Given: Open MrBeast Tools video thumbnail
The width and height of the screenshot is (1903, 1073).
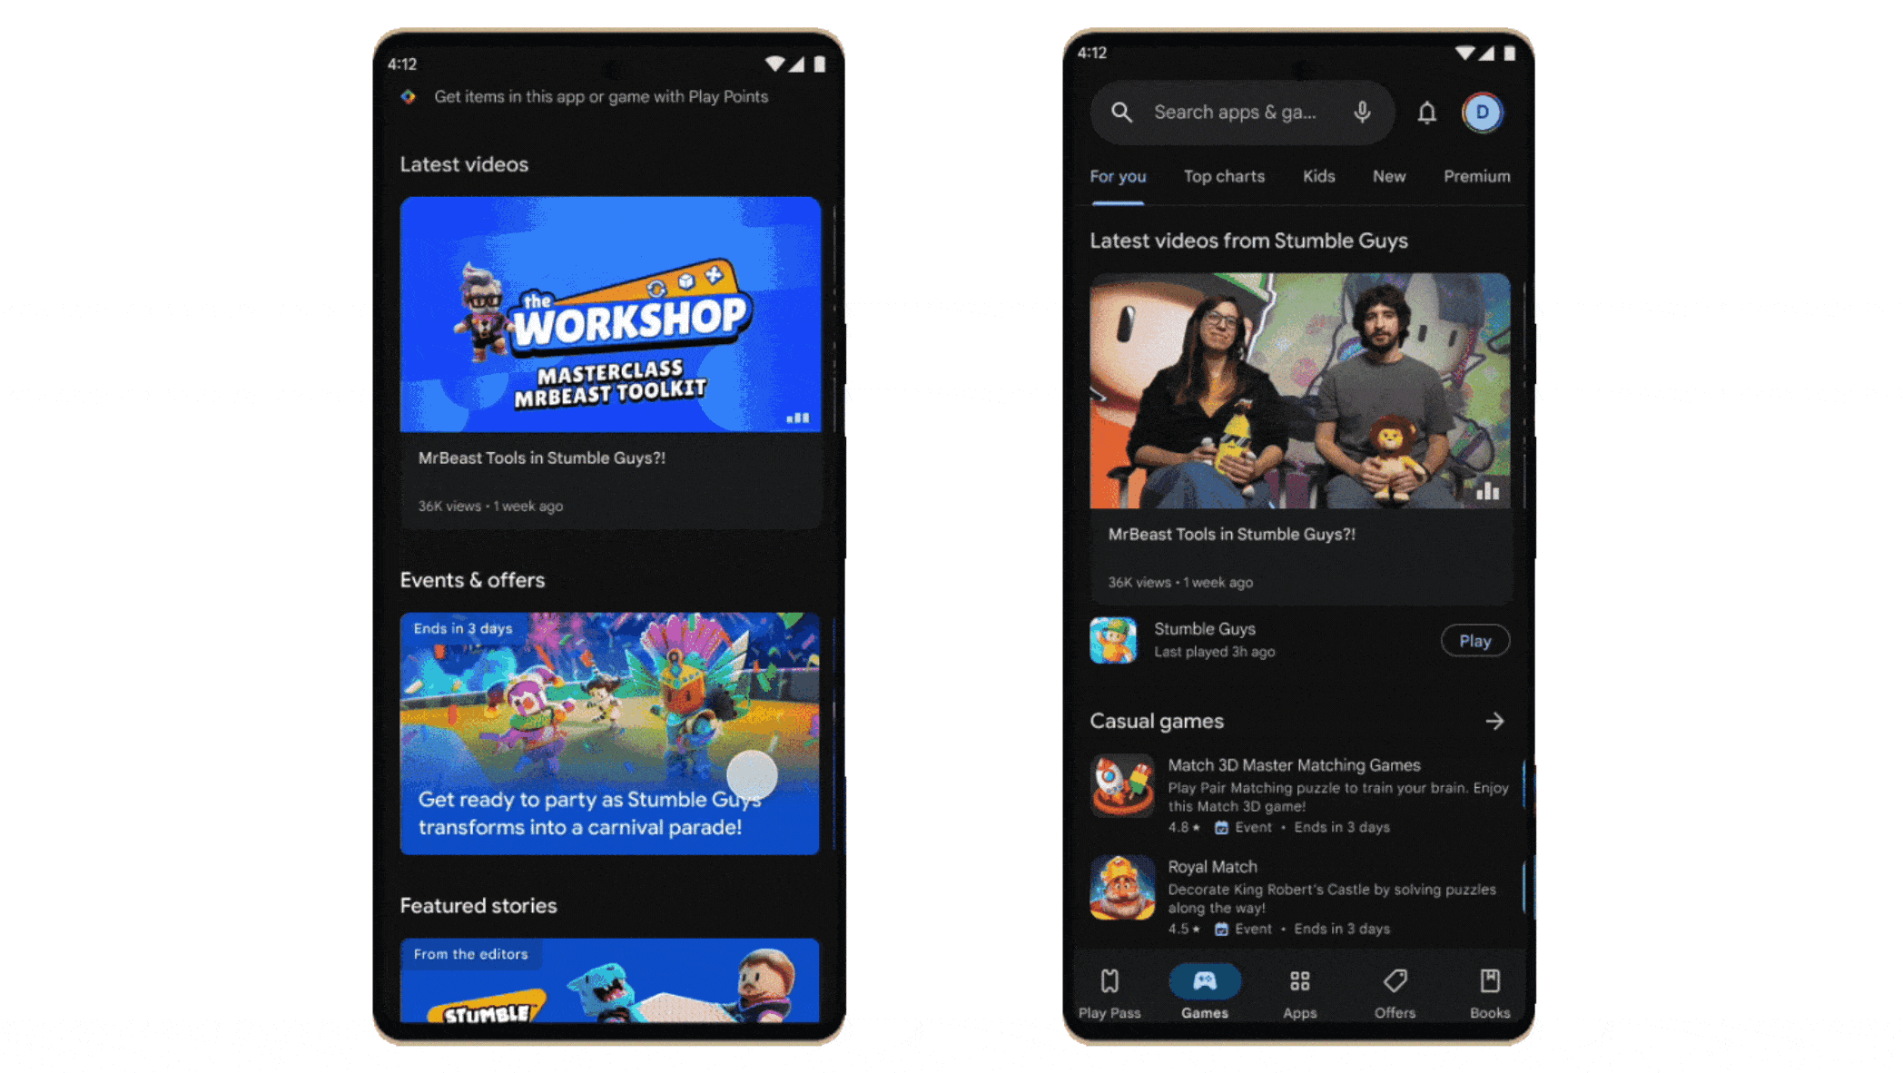Looking at the screenshot, I should click(x=609, y=315).
